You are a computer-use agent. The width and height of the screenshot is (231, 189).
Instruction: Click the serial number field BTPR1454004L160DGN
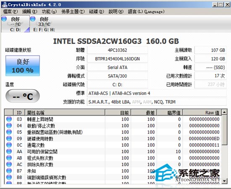click(118, 59)
